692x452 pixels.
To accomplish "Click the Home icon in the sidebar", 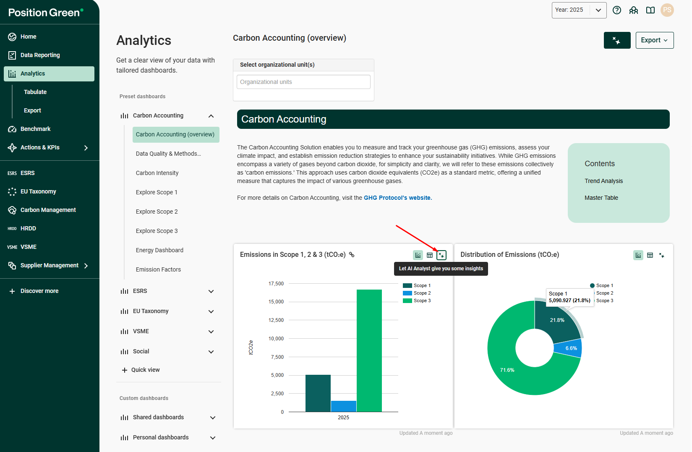I will coord(12,37).
